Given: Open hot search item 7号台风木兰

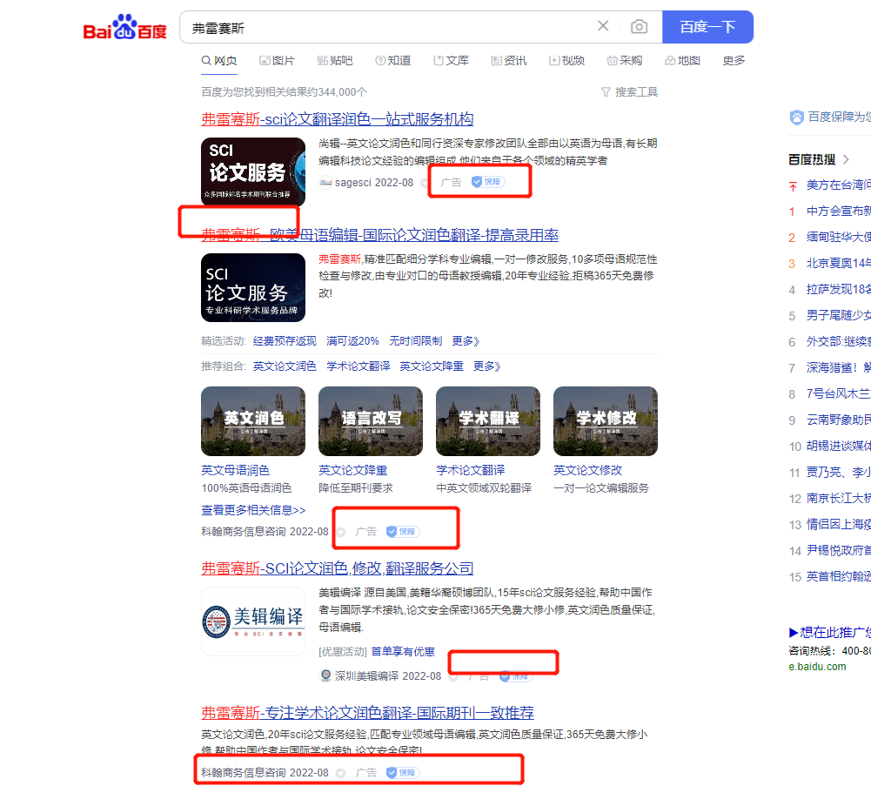Looking at the screenshot, I should 839,394.
